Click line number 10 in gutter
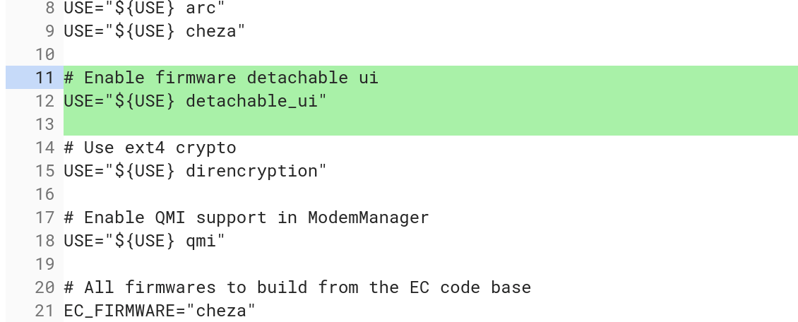 pyautogui.click(x=44, y=54)
